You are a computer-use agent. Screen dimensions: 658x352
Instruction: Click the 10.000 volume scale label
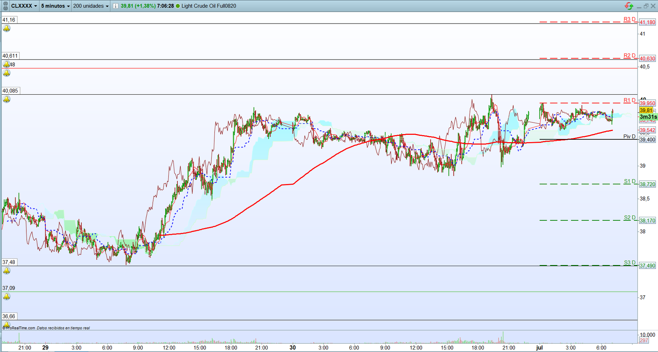pyautogui.click(x=647, y=334)
